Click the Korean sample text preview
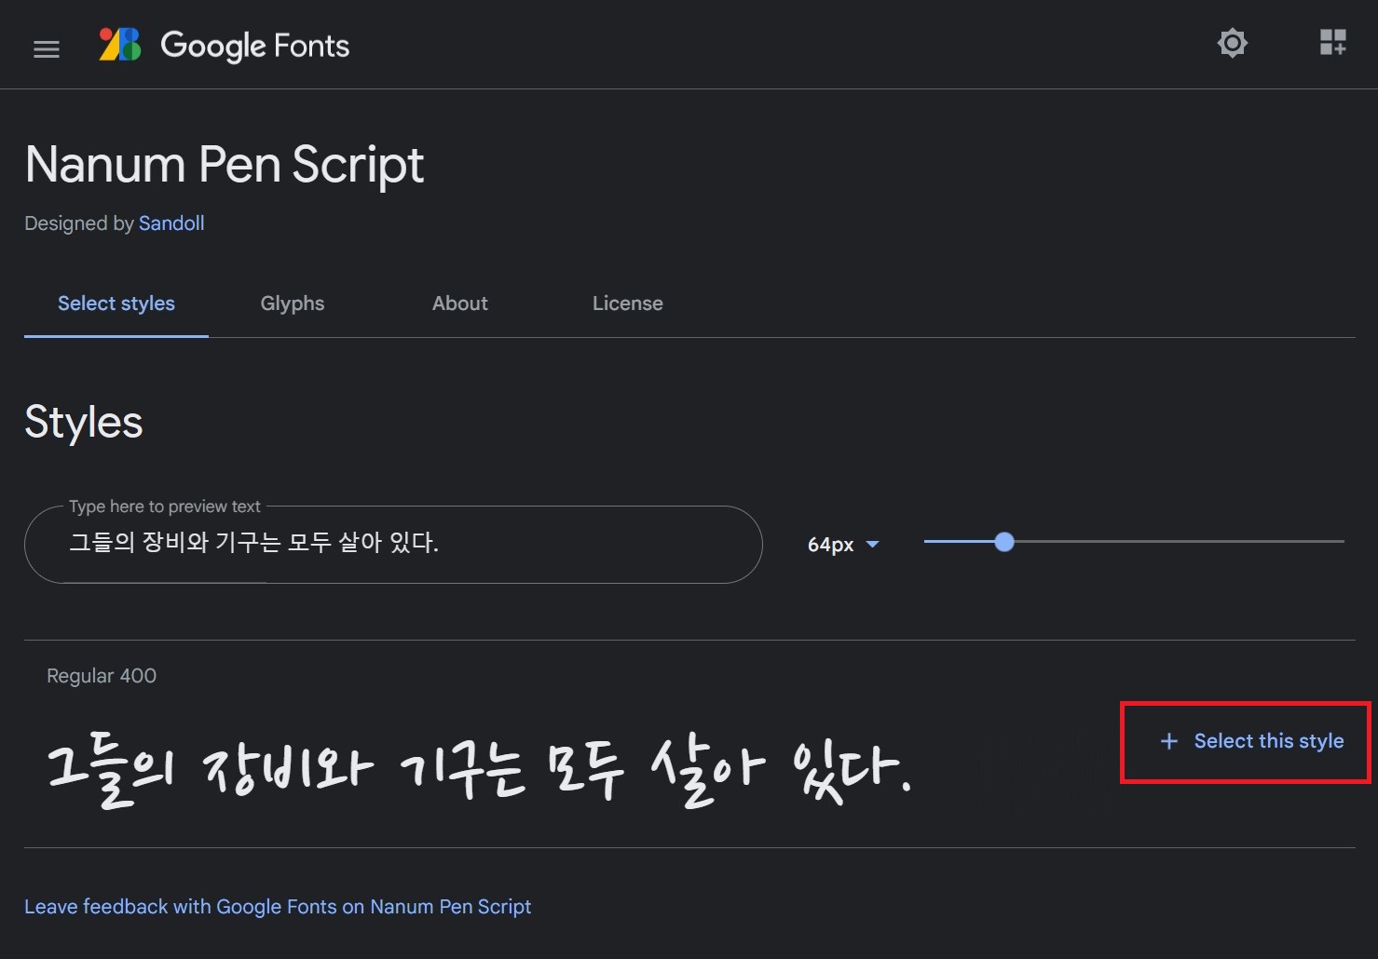1378x959 pixels. click(478, 772)
